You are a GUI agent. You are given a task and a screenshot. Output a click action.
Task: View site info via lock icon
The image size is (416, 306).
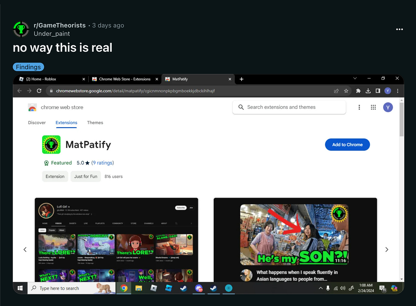click(51, 91)
